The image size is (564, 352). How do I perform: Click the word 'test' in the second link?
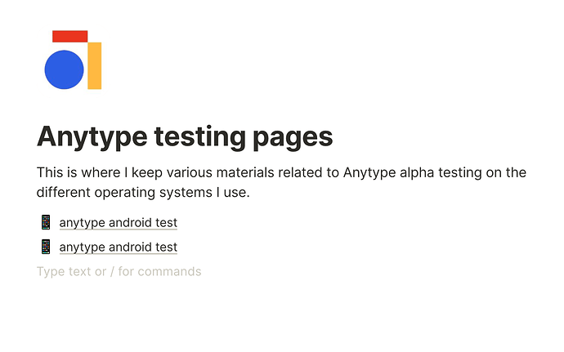click(167, 247)
